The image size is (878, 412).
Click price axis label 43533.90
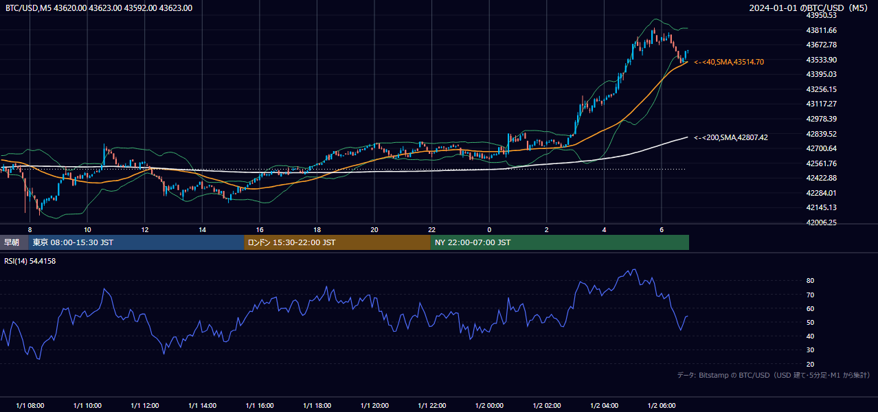(821, 60)
